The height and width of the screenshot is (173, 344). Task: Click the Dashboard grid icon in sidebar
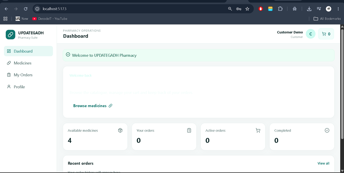point(9,51)
